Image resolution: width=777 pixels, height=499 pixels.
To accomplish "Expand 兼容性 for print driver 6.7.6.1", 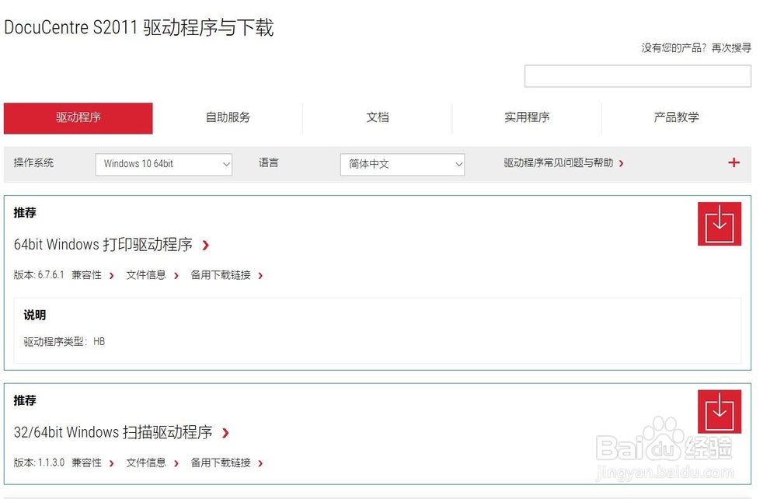I will tap(92, 275).
